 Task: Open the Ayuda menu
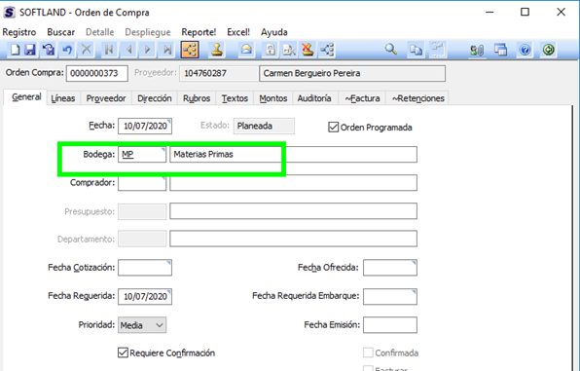[x=274, y=32]
